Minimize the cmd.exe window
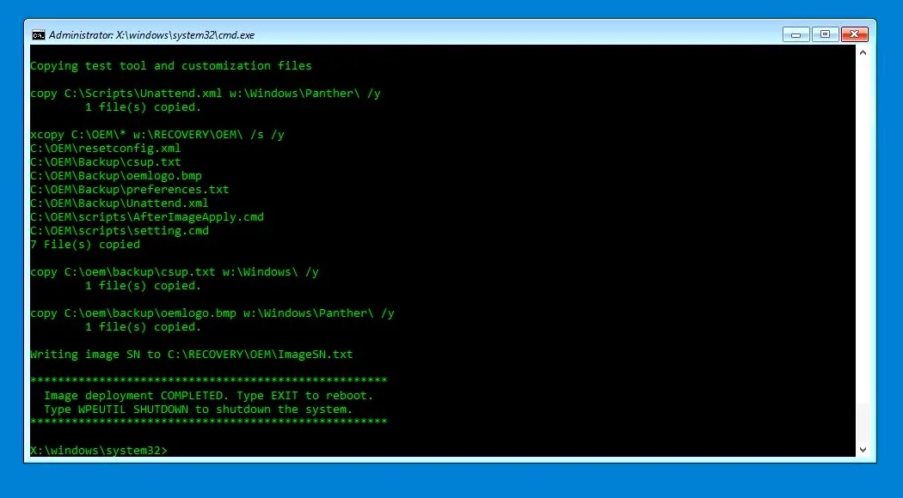903x498 pixels. 795,34
